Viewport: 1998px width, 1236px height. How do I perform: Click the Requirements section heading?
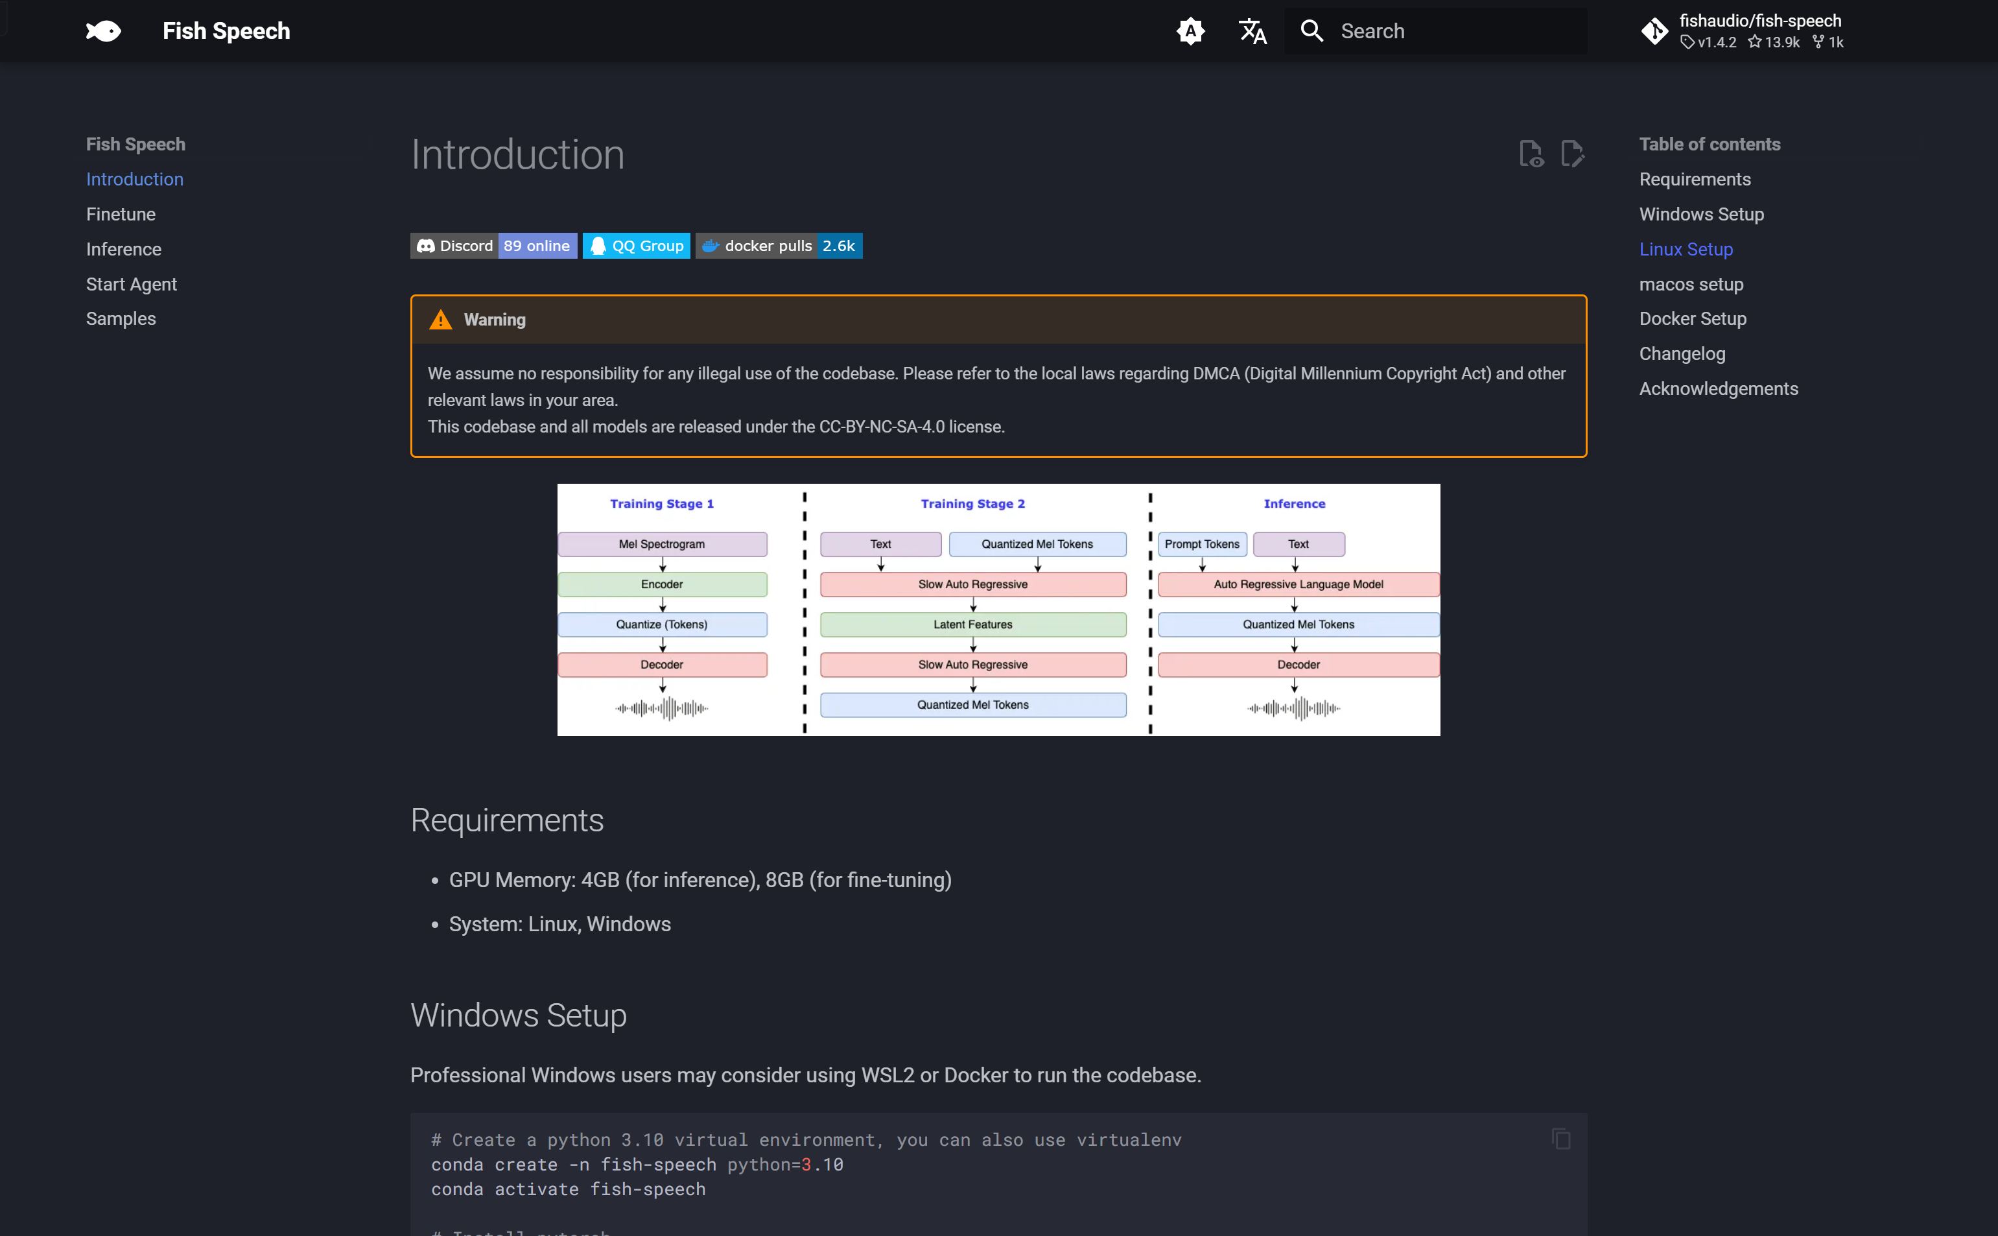[x=507, y=820]
